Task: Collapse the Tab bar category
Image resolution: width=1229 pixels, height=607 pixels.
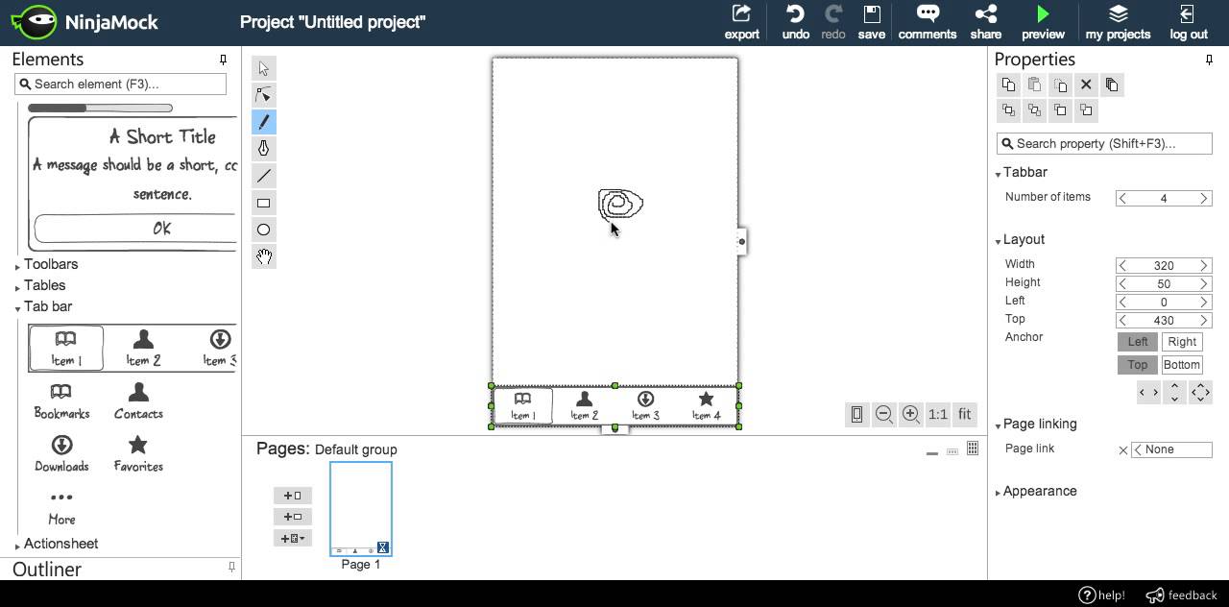Action: coord(48,306)
